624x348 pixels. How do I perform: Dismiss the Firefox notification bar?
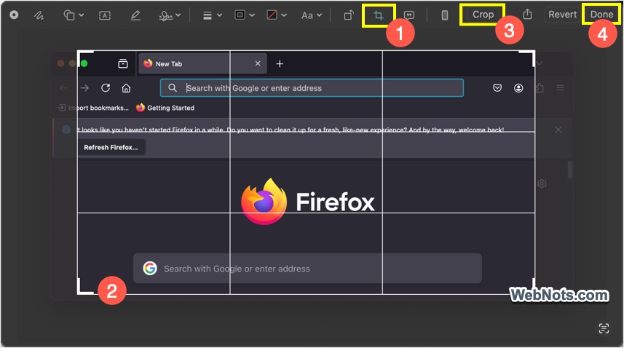[558, 130]
